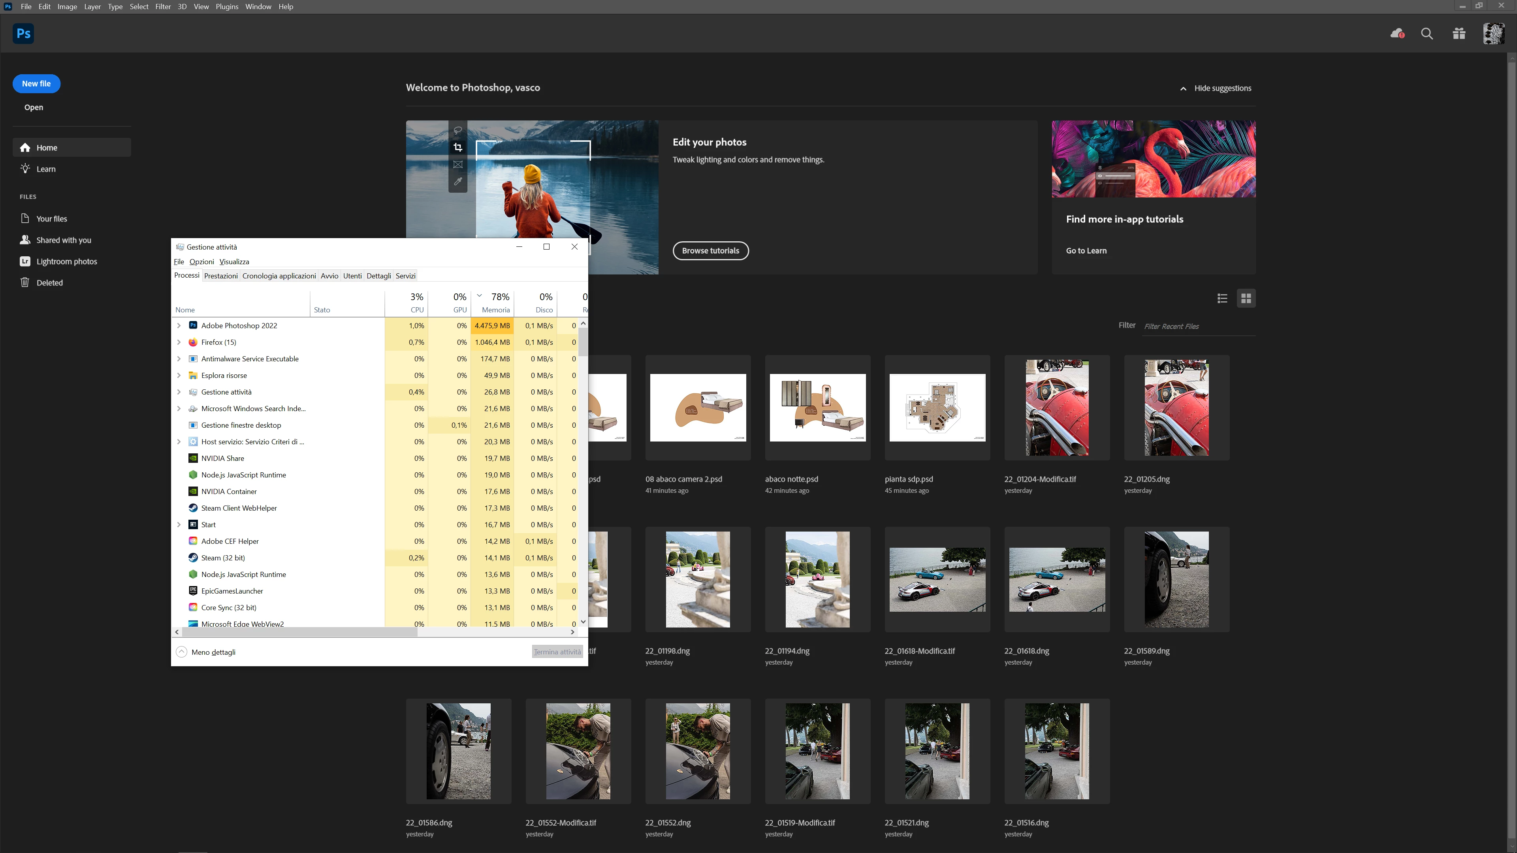
Task: Click the Photoshop home logo
Action: [x=24, y=34]
